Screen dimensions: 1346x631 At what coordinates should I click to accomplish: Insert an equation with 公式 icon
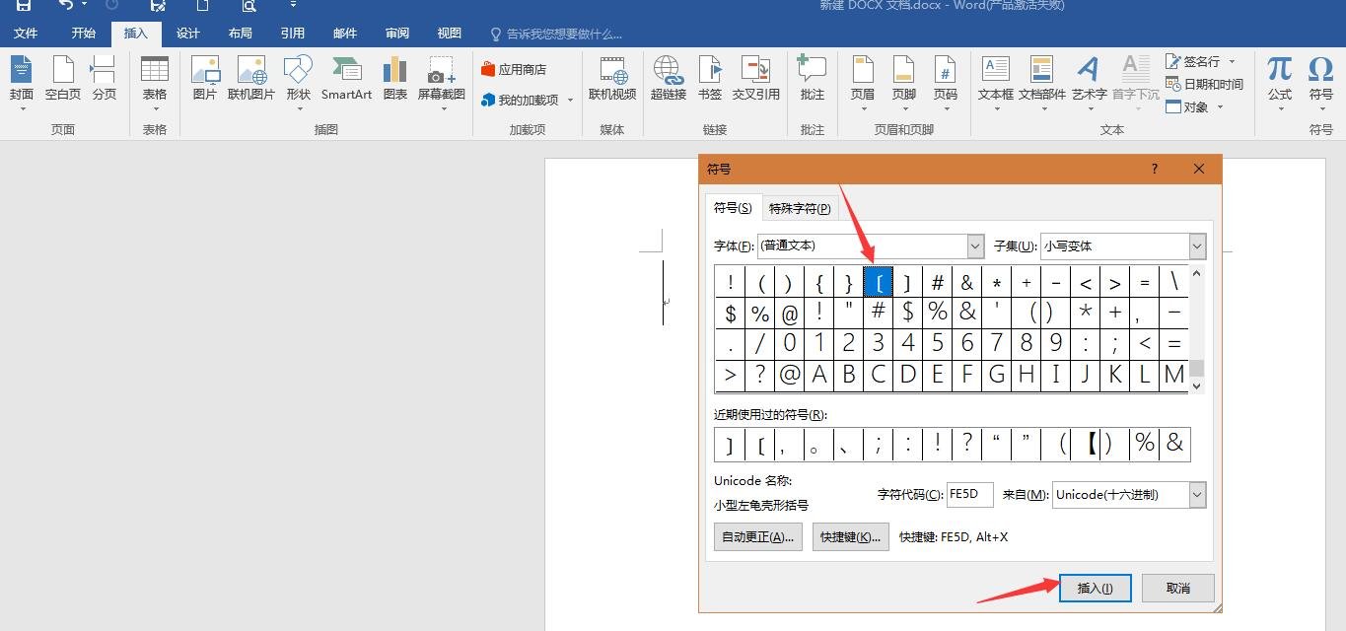pos(1278,79)
